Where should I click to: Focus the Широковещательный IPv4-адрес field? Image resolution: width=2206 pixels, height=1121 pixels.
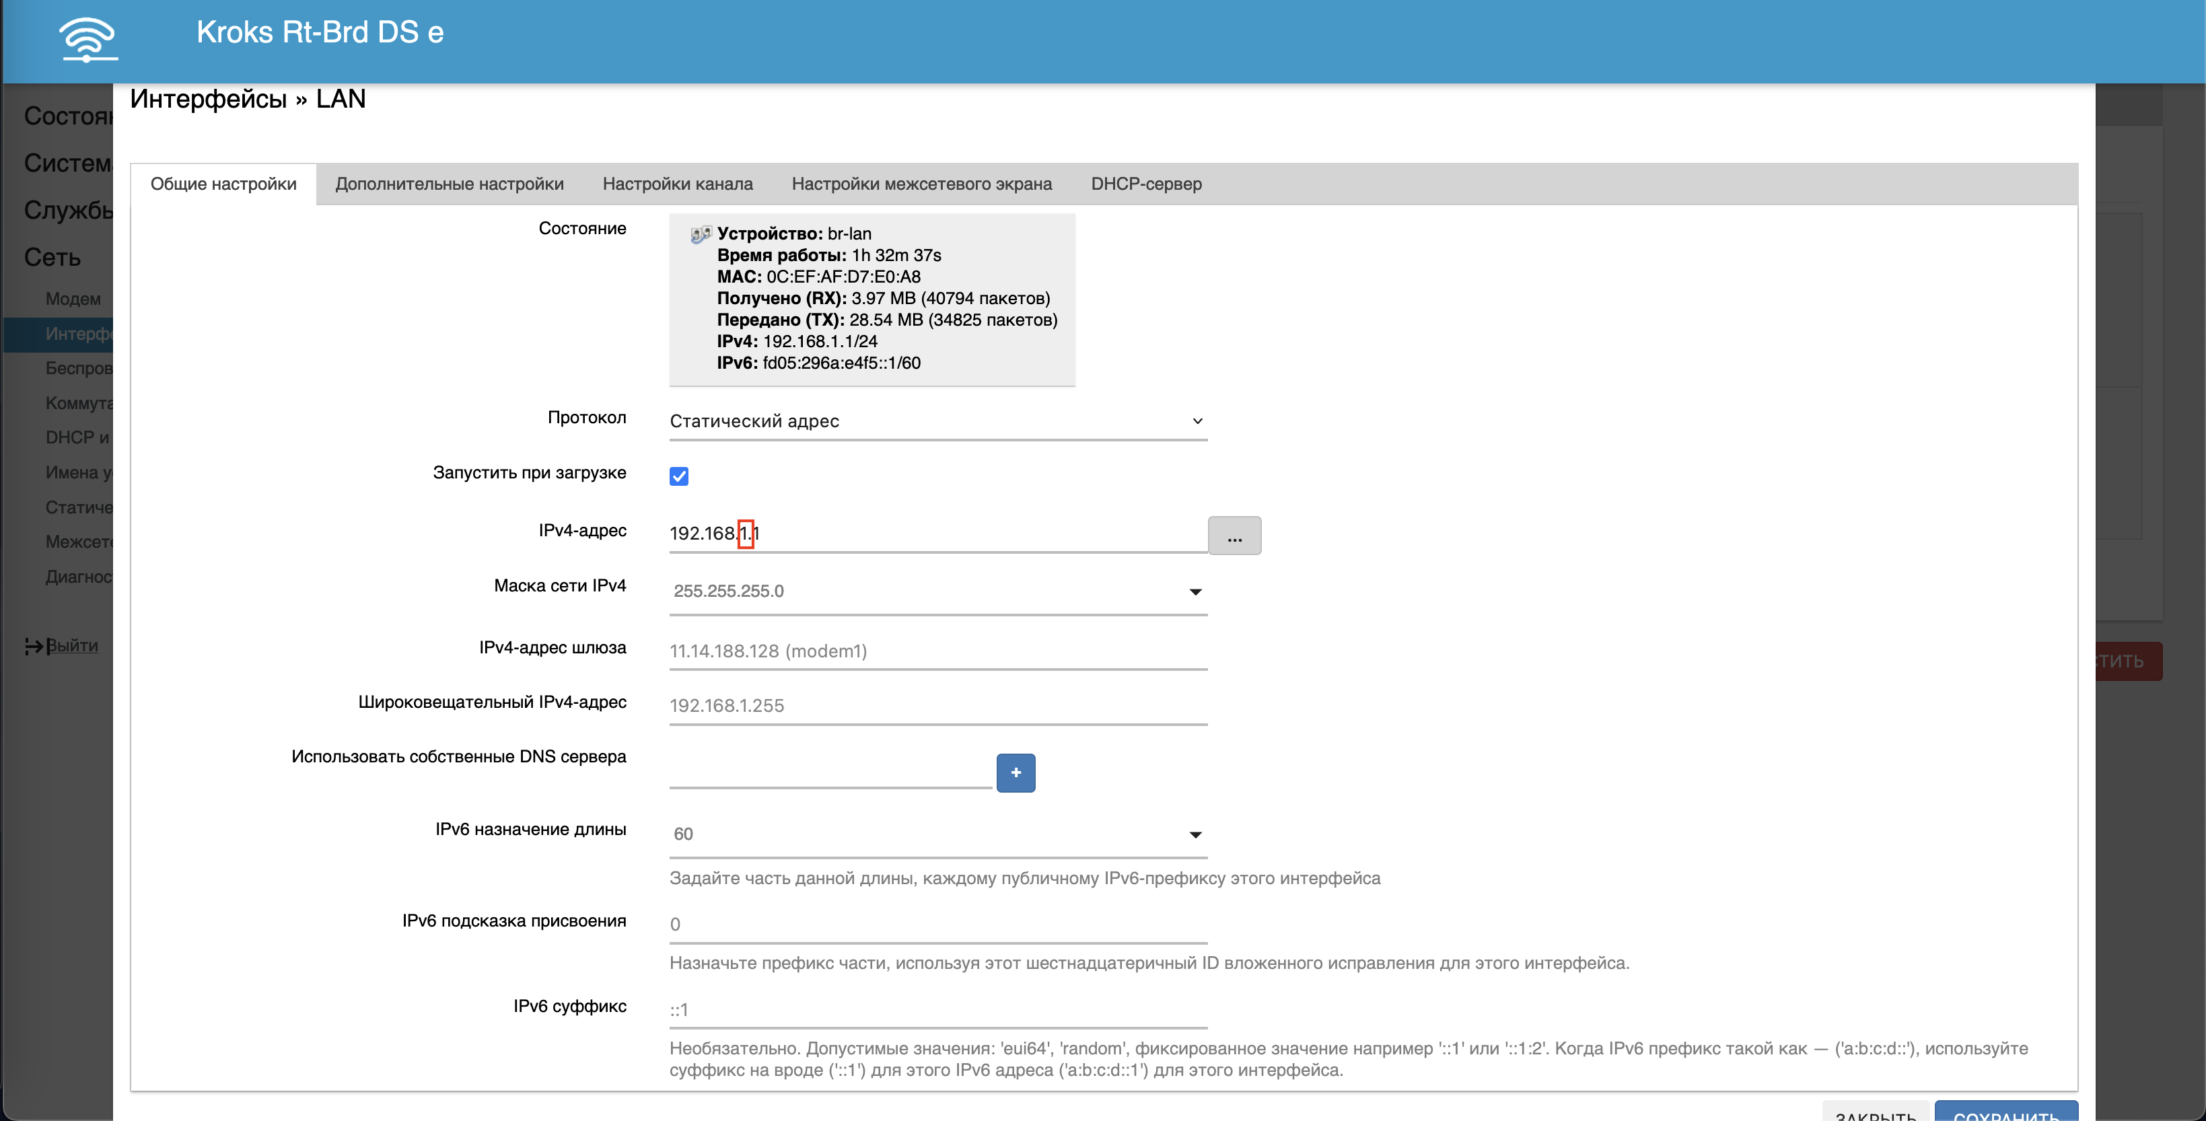click(937, 706)
